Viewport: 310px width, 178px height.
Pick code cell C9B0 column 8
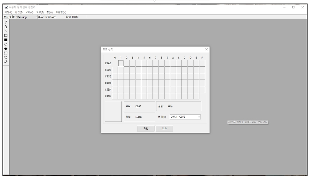pos(161,70)
